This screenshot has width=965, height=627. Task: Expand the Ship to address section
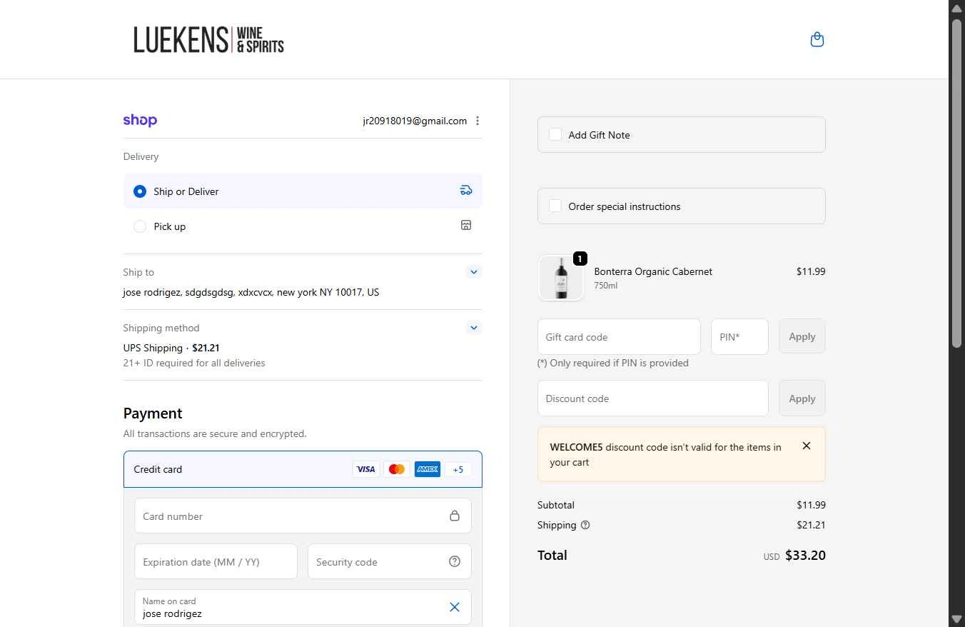click(x=474, y=272)
